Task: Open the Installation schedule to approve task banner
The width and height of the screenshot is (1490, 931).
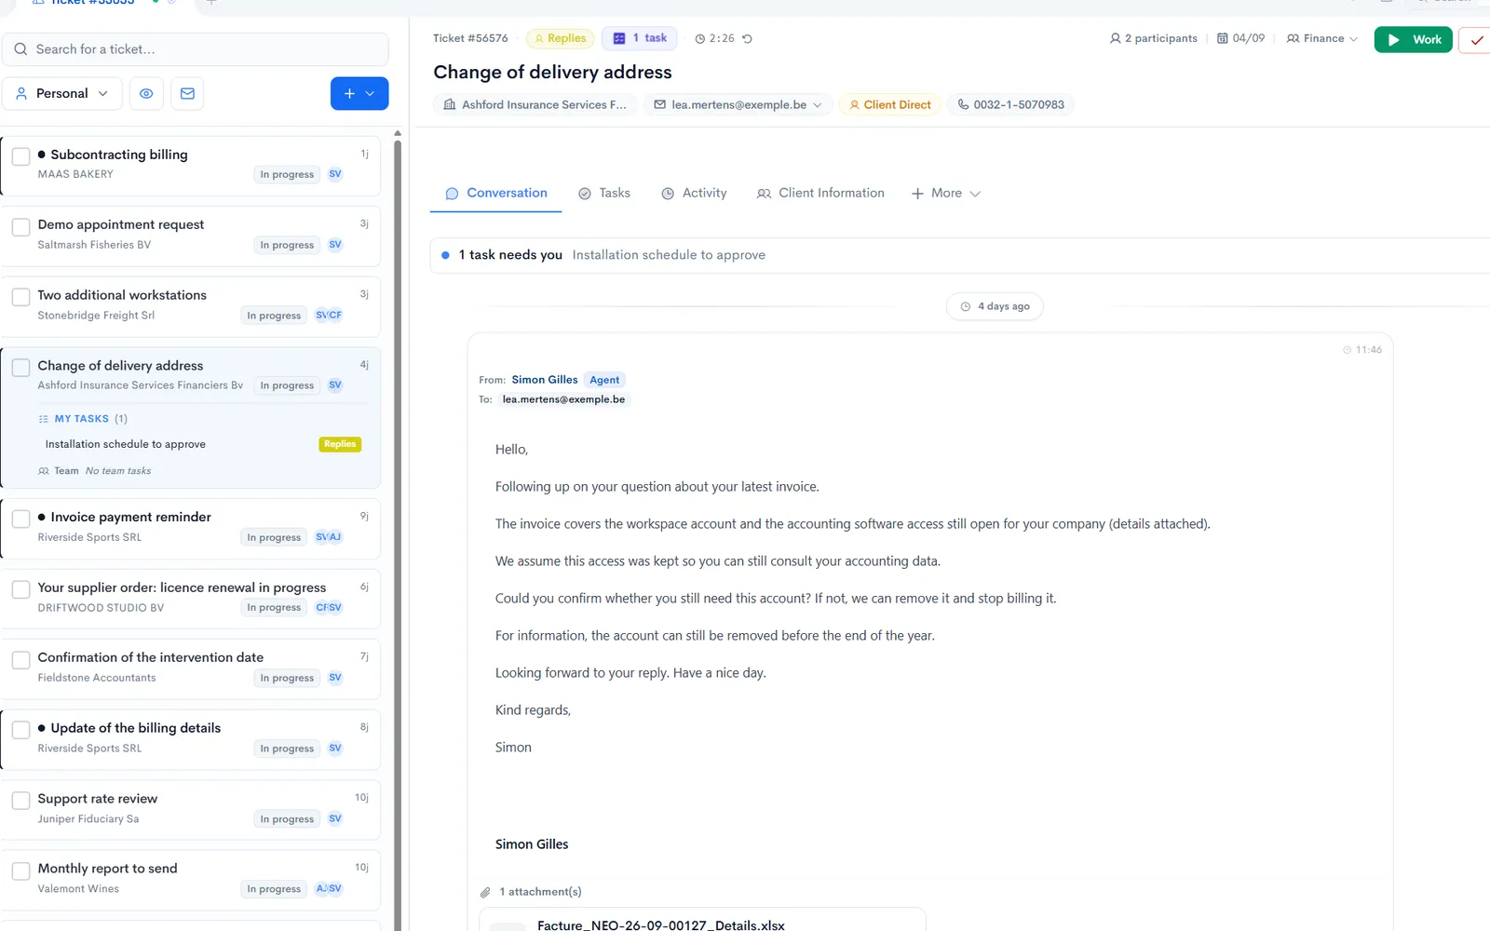Action: click(959, 255)
